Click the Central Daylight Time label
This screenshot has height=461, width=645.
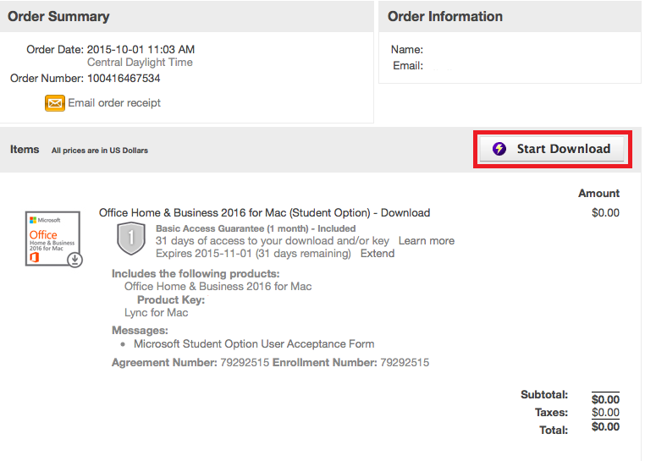point(140,62)
